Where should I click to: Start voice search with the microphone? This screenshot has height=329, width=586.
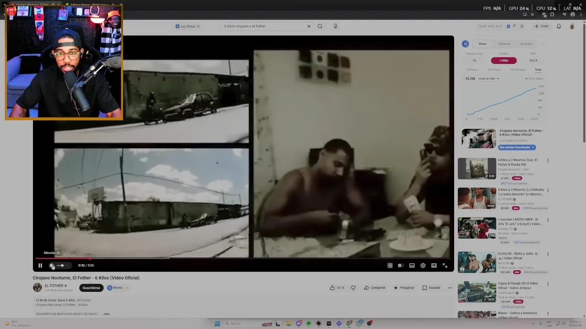336,26
